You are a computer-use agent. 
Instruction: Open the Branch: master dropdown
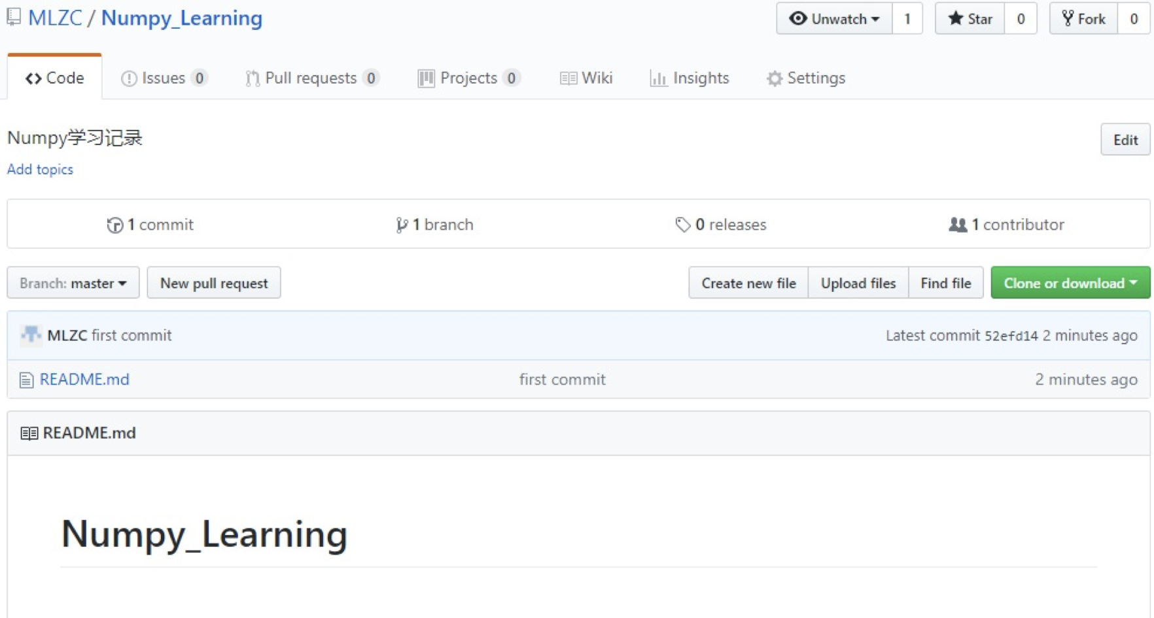[x=73, y=282]
